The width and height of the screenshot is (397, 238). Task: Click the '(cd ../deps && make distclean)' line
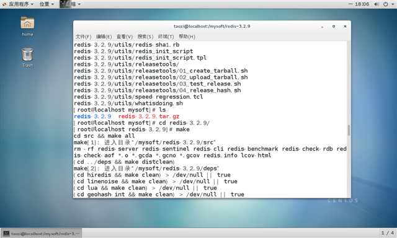(x=124, y=162)
